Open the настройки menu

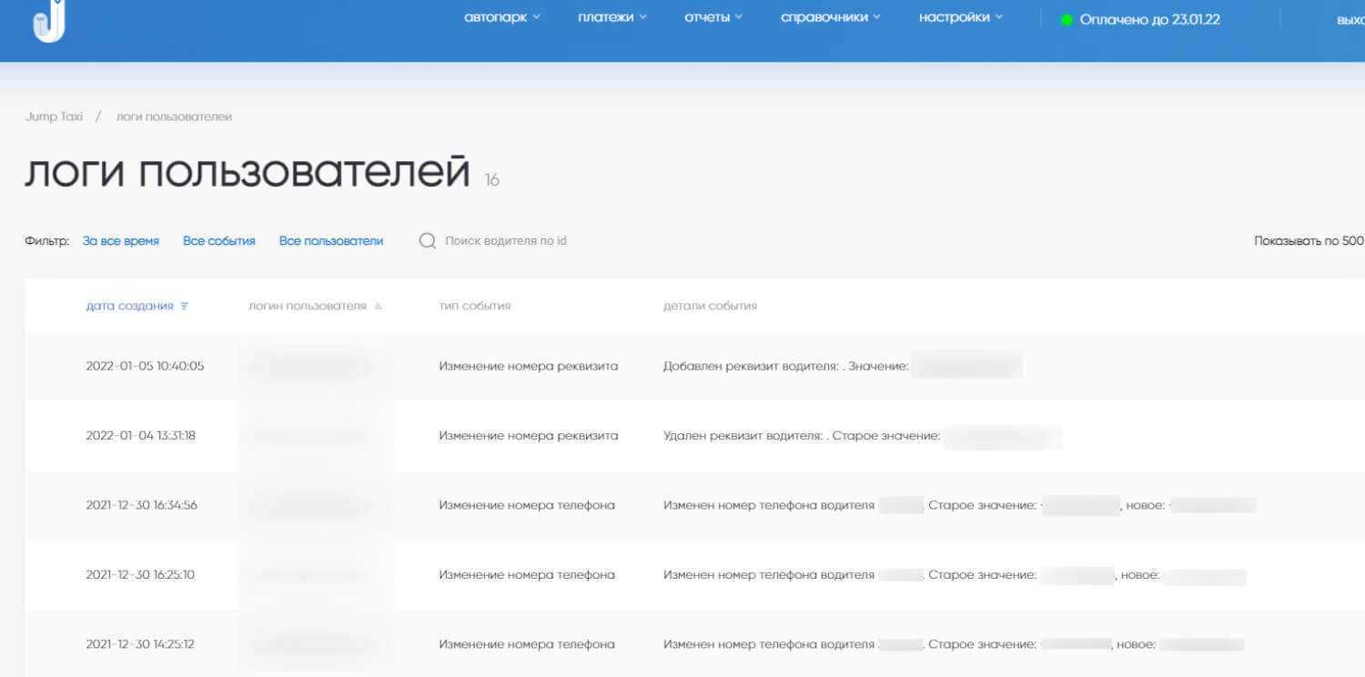click(x=960, y=17)
